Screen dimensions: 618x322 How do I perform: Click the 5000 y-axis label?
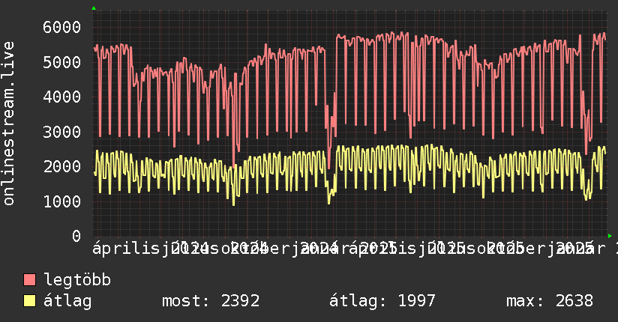(x=62, y=62)
